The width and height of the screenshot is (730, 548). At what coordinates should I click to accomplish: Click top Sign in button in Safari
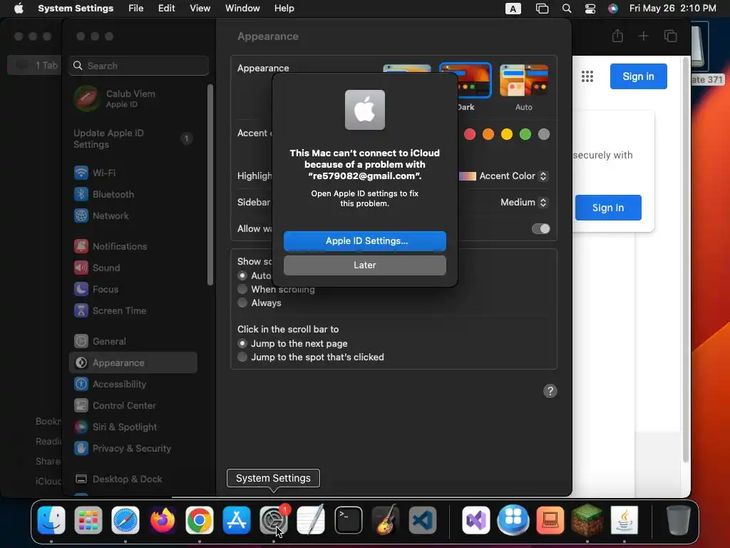[x=638, y=76]
